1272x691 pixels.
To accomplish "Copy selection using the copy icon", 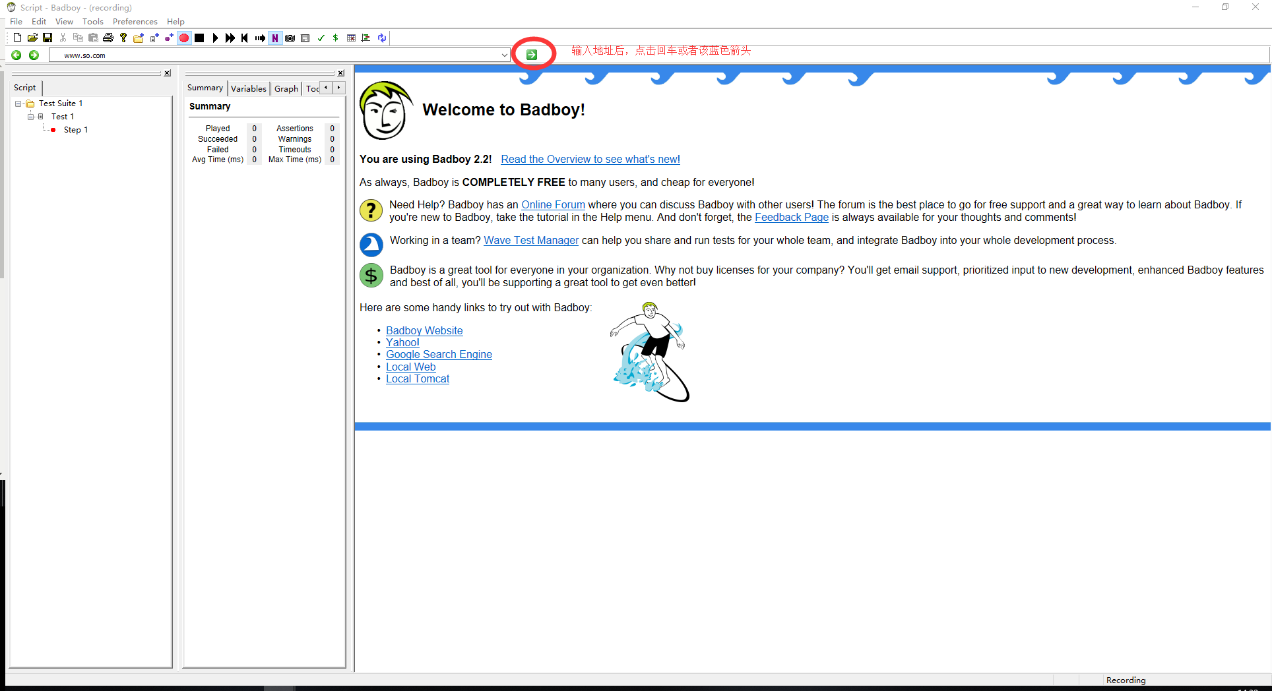I will tap(78, 38).
